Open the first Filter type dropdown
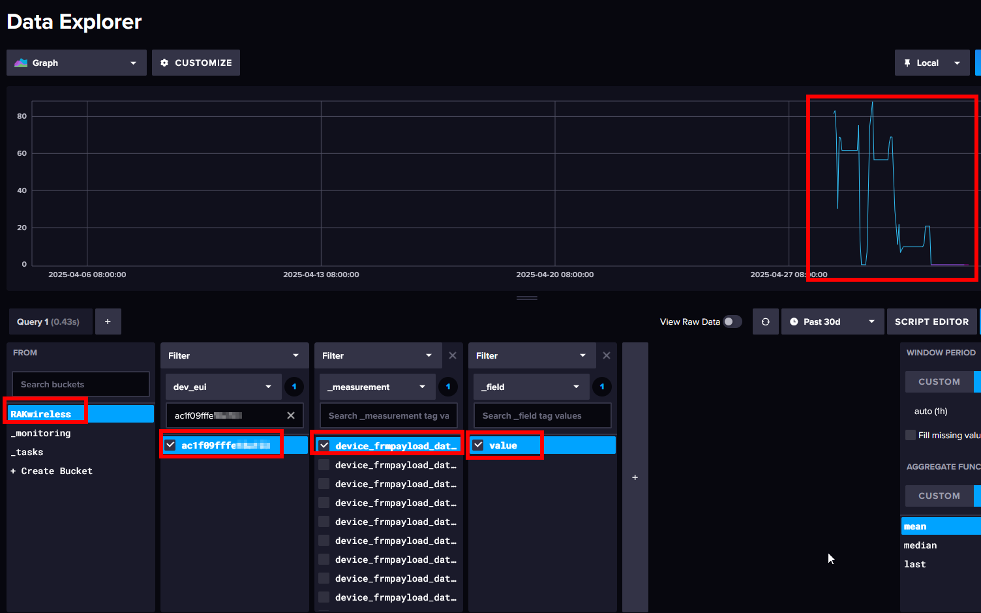 pyautogui.click(x=234, y=355)
